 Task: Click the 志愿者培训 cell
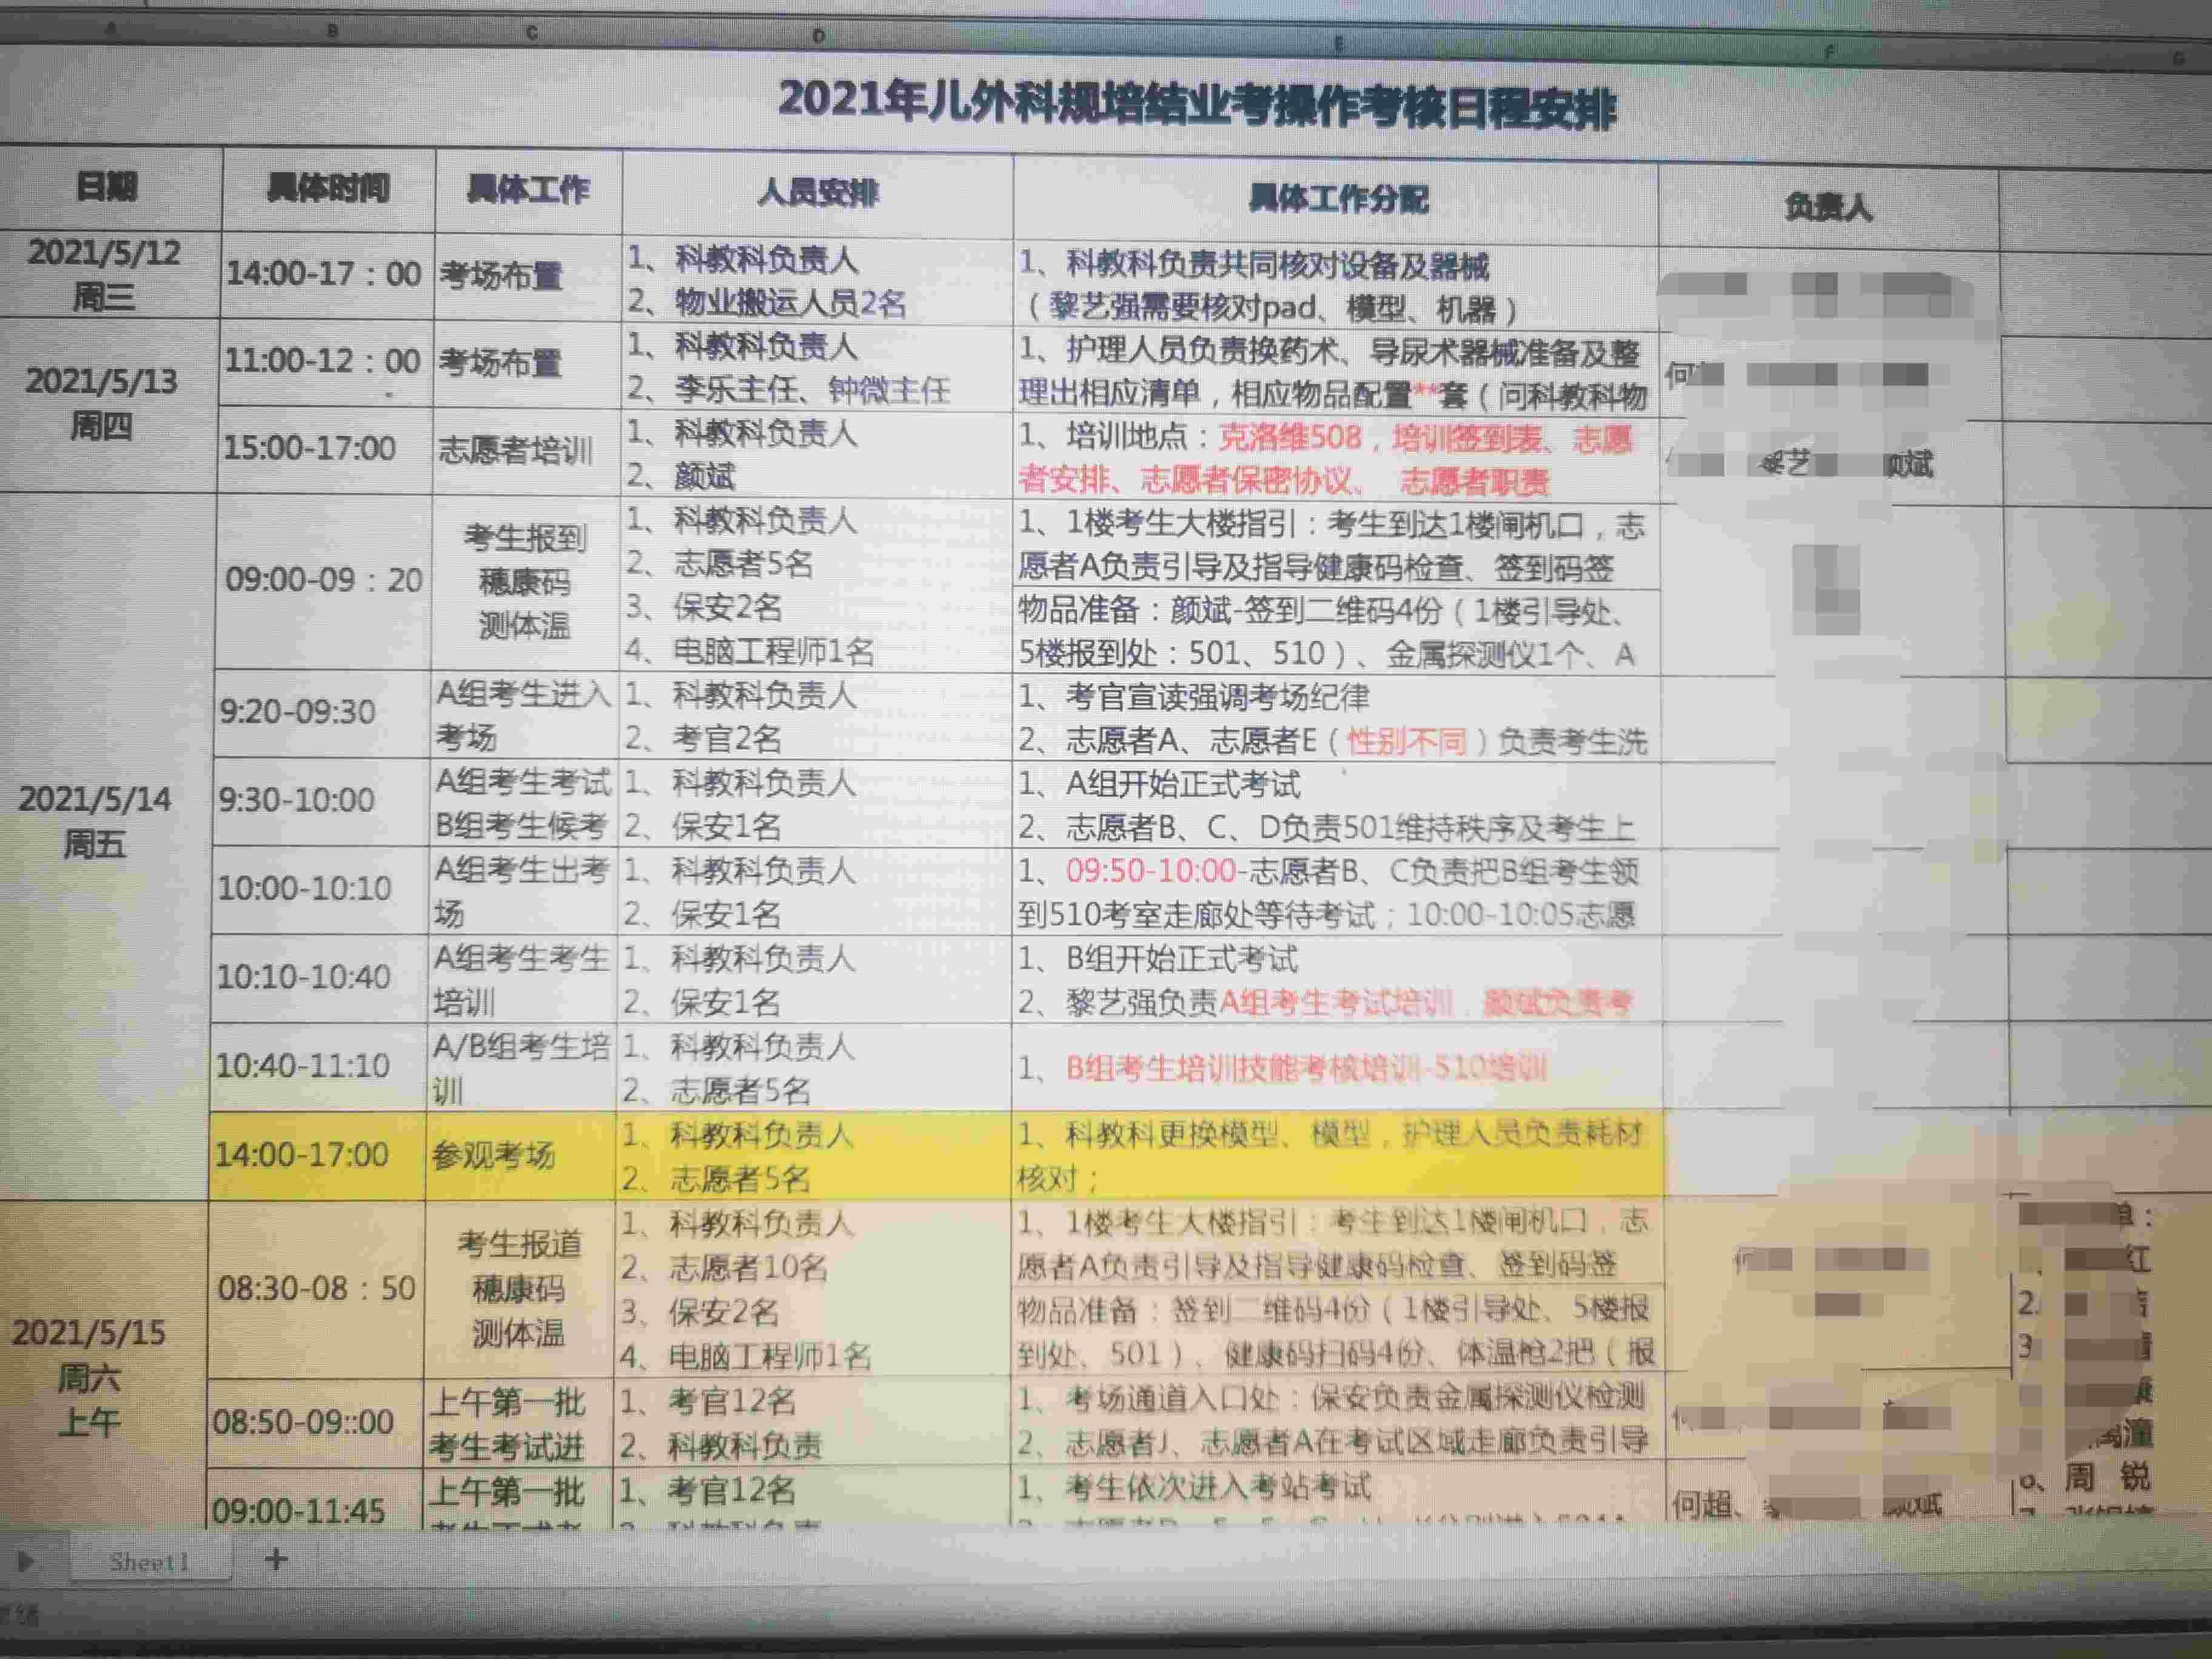pos(526,451)
